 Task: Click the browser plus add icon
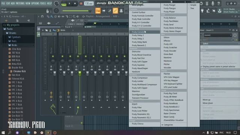point(6,21)
